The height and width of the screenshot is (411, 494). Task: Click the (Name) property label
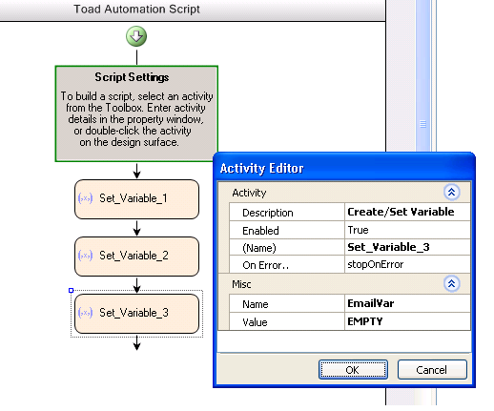[259, 248]
